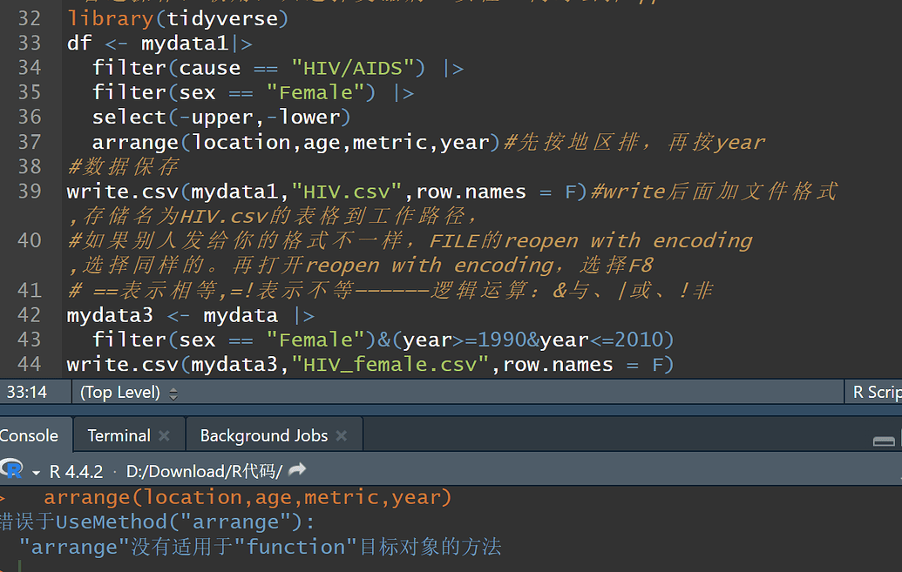The width and height of the screenshot is (902, 572).
Task: Click on write.csv mydata3 line
Action: coord(370,365)
